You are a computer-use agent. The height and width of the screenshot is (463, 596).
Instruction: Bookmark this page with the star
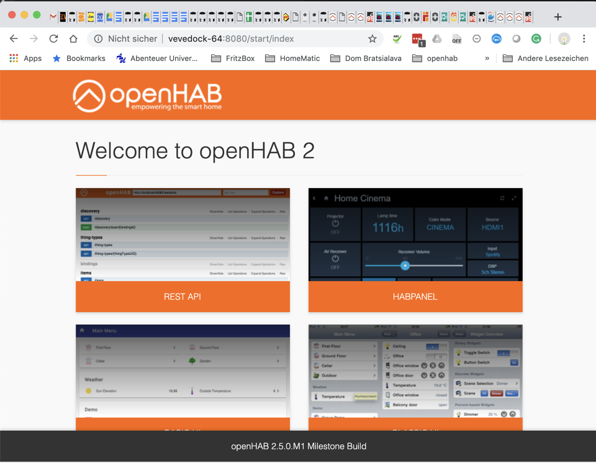pyautogui.click(x=372, y=38)
